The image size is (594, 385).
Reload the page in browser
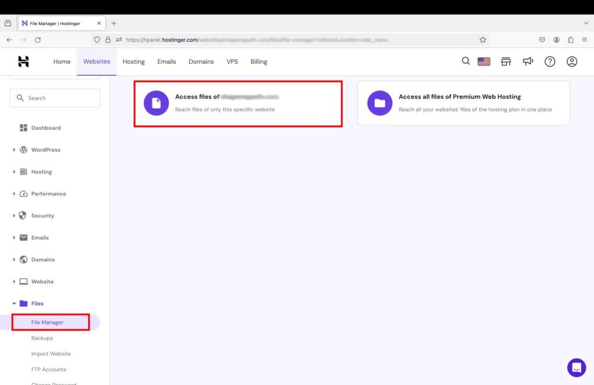(38, 40)
